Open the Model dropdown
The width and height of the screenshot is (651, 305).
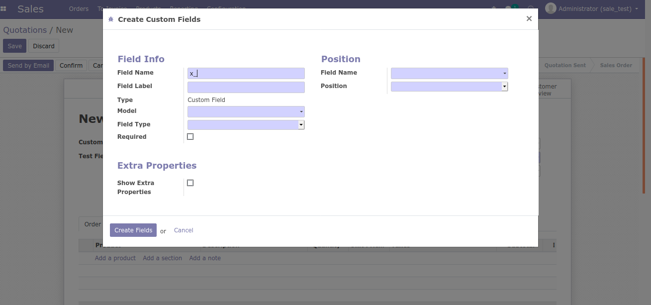[246, 111]
